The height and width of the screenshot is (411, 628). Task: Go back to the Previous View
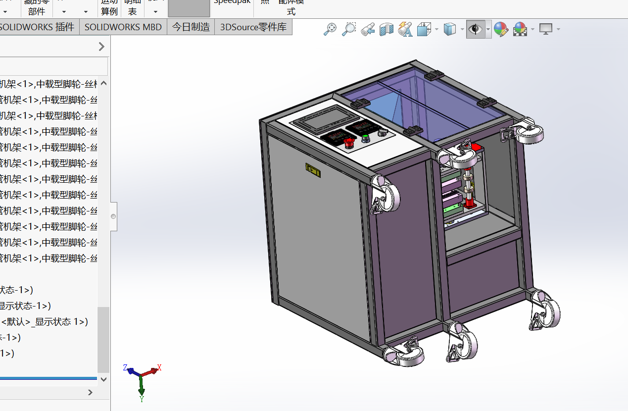pyautogui.click(x=367, y=29)
